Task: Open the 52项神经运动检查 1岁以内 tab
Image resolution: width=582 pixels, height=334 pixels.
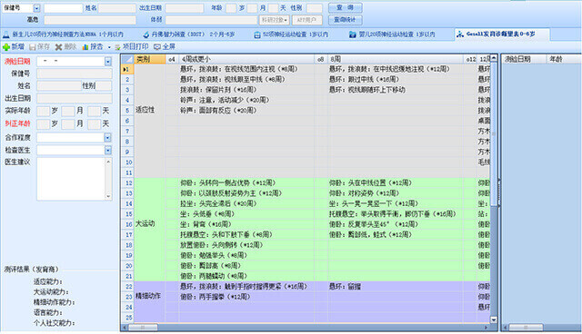Action: (x=291, y=34)
